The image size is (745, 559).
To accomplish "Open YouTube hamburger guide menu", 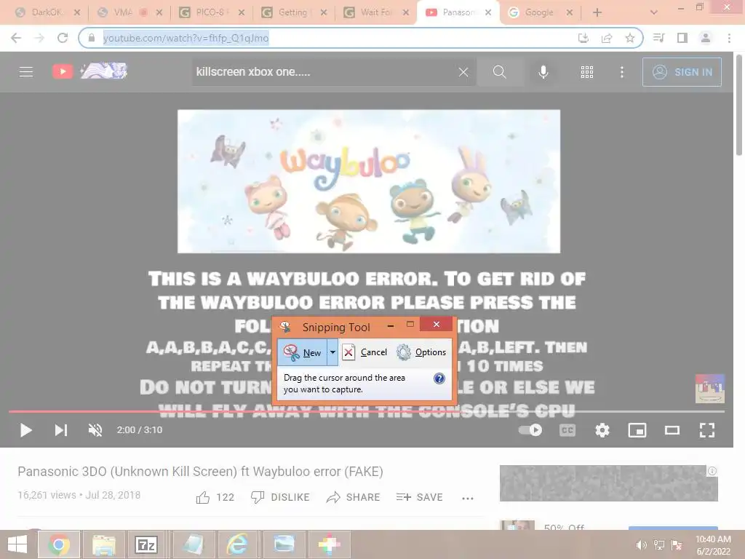I will pos(26,72).
